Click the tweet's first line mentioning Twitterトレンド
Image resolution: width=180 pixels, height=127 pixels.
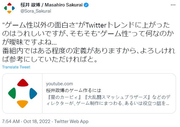(x=86, y=25)
